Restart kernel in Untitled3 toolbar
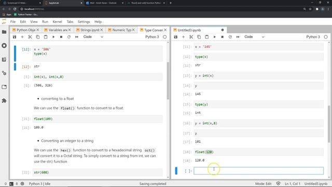Screen dimensions: 332x187 (x=230, y=37)
